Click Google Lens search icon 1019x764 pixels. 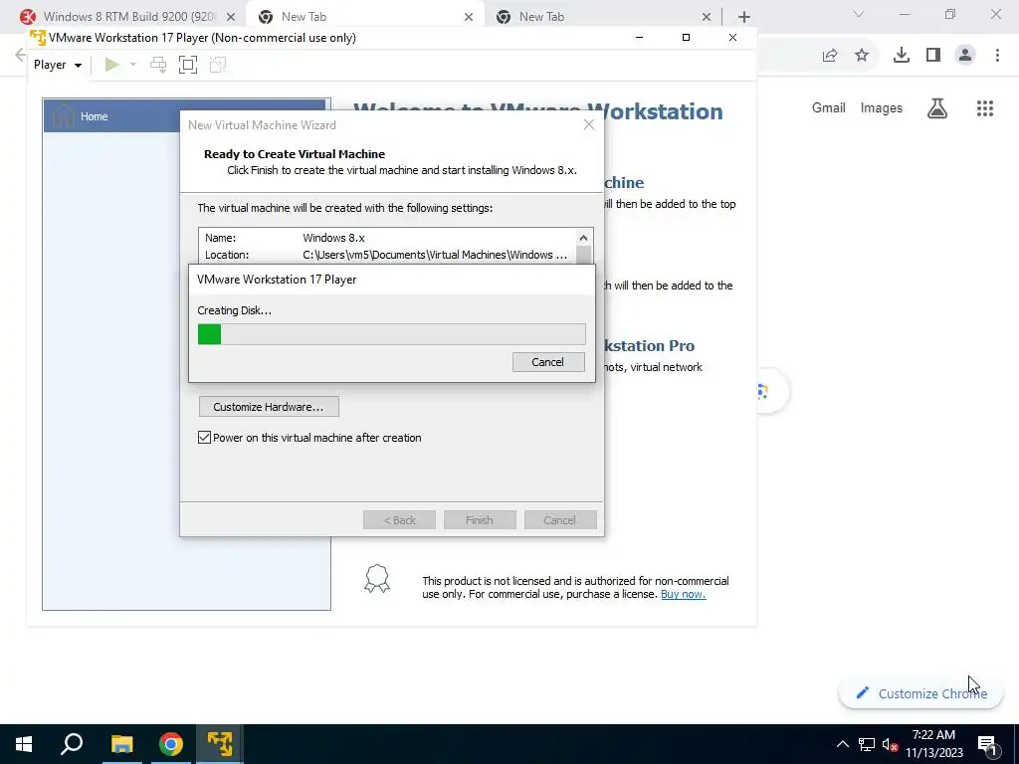click(763, 391)
